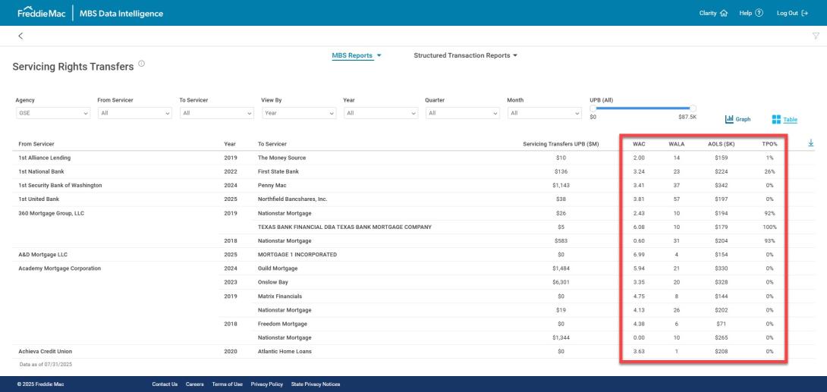This screenshot has width=827, height=392.
Task: Select 1st Security Bank of Washington
Action: click(60, 185)
